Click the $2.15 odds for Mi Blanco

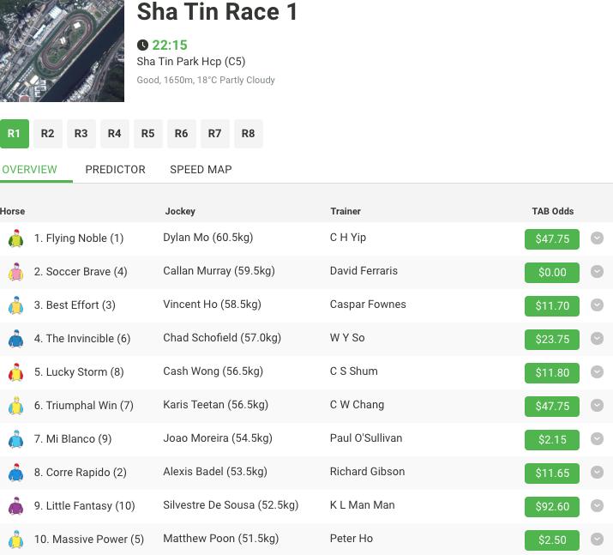tap(552, 439)
